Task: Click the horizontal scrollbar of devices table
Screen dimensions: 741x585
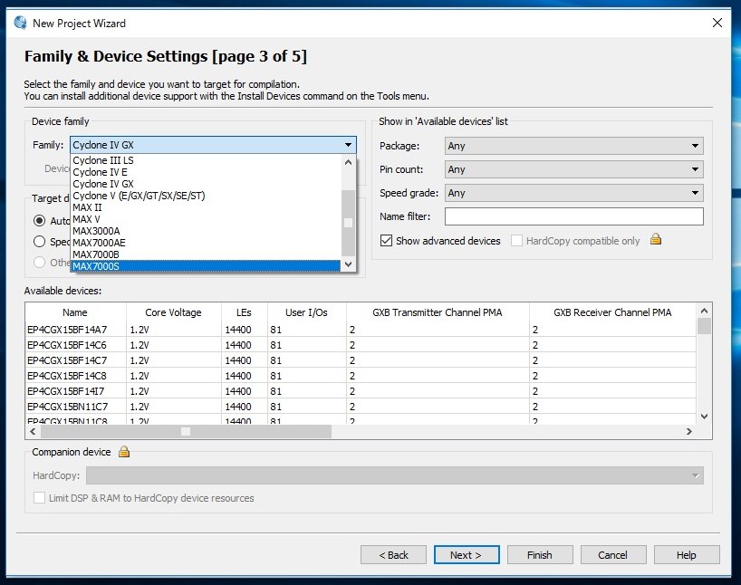Action: pyautogui.click(x=186, y=432)
